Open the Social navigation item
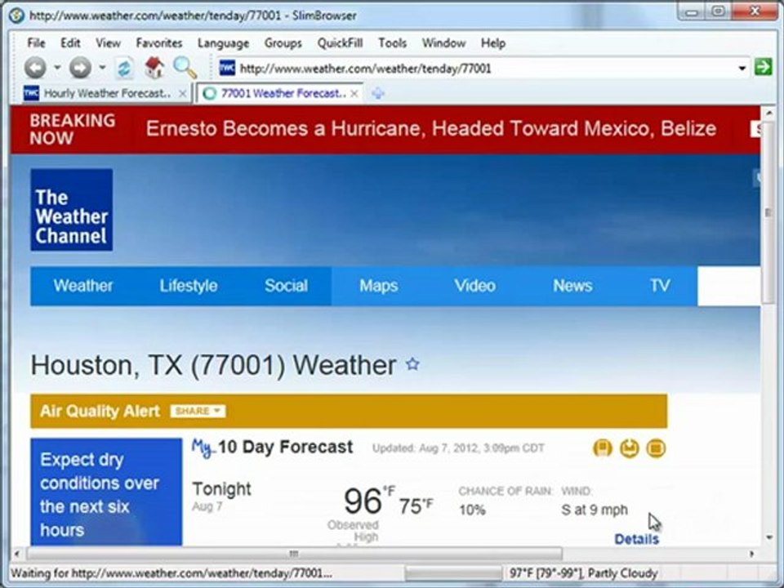 coord(286,286)
